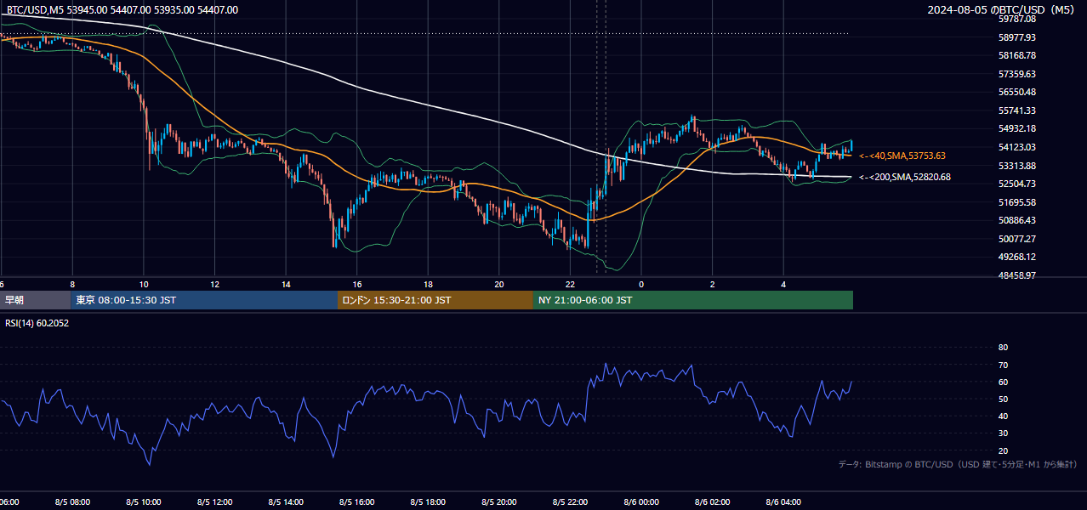This screenshot has height=510, width=1087.
Task: Click RSI axis level 80
Action: tap(1003, 348)
